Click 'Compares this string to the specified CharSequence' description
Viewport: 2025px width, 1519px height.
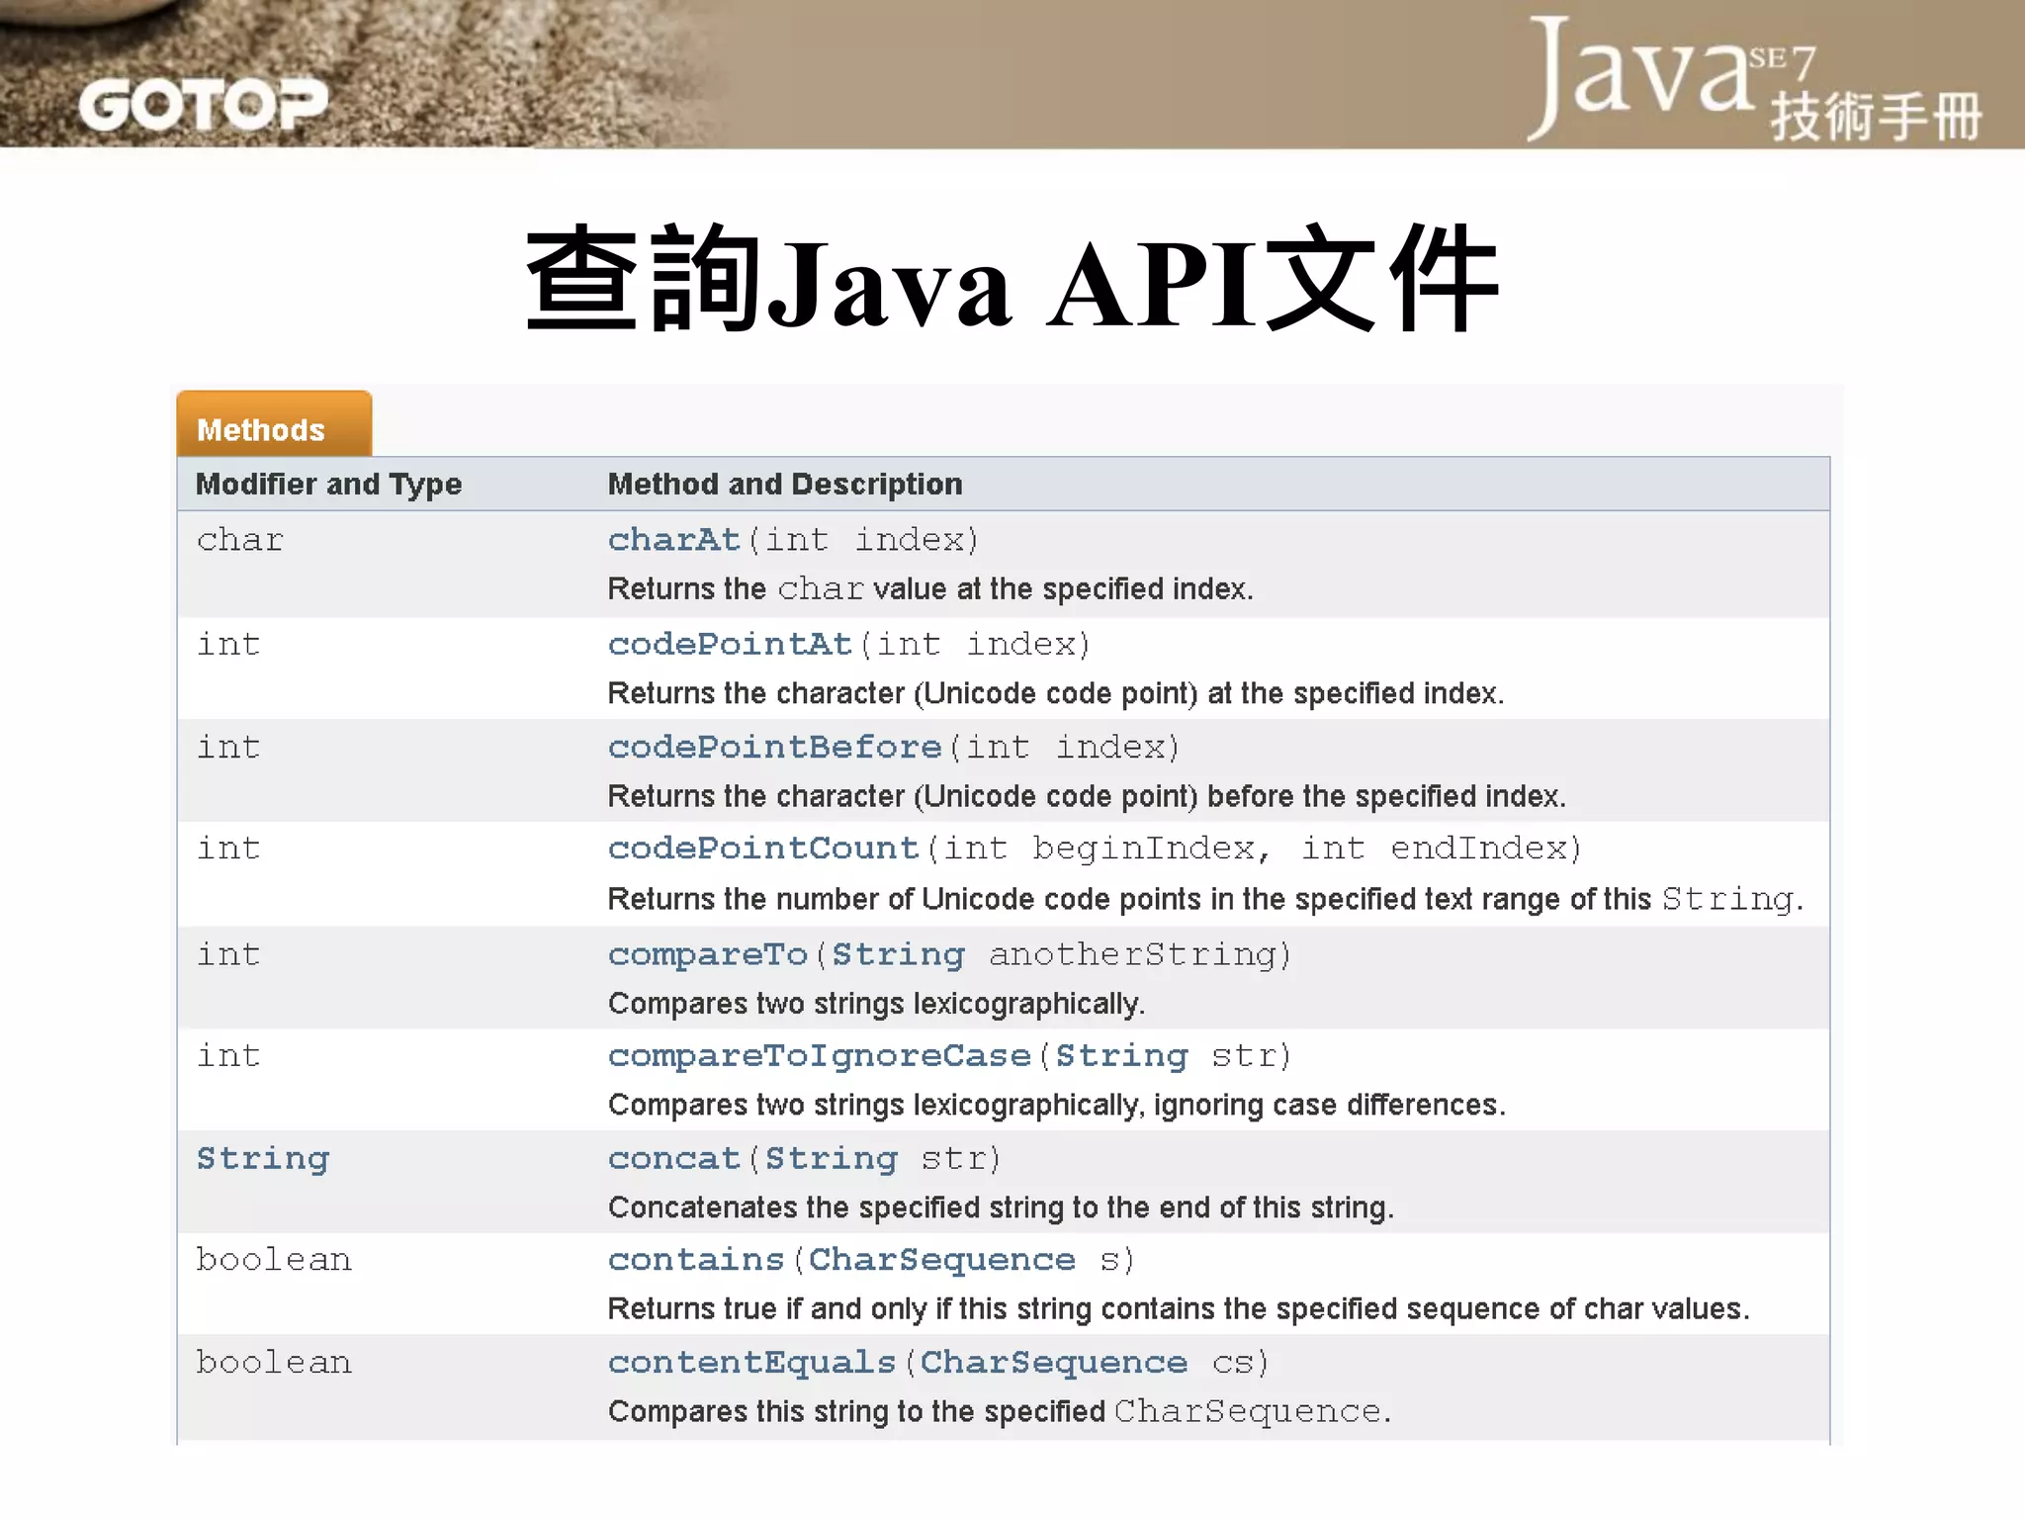[x=1000, y=1412]
